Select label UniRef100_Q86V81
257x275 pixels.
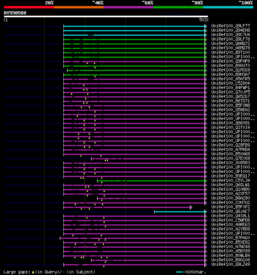[x=230, y=123]
